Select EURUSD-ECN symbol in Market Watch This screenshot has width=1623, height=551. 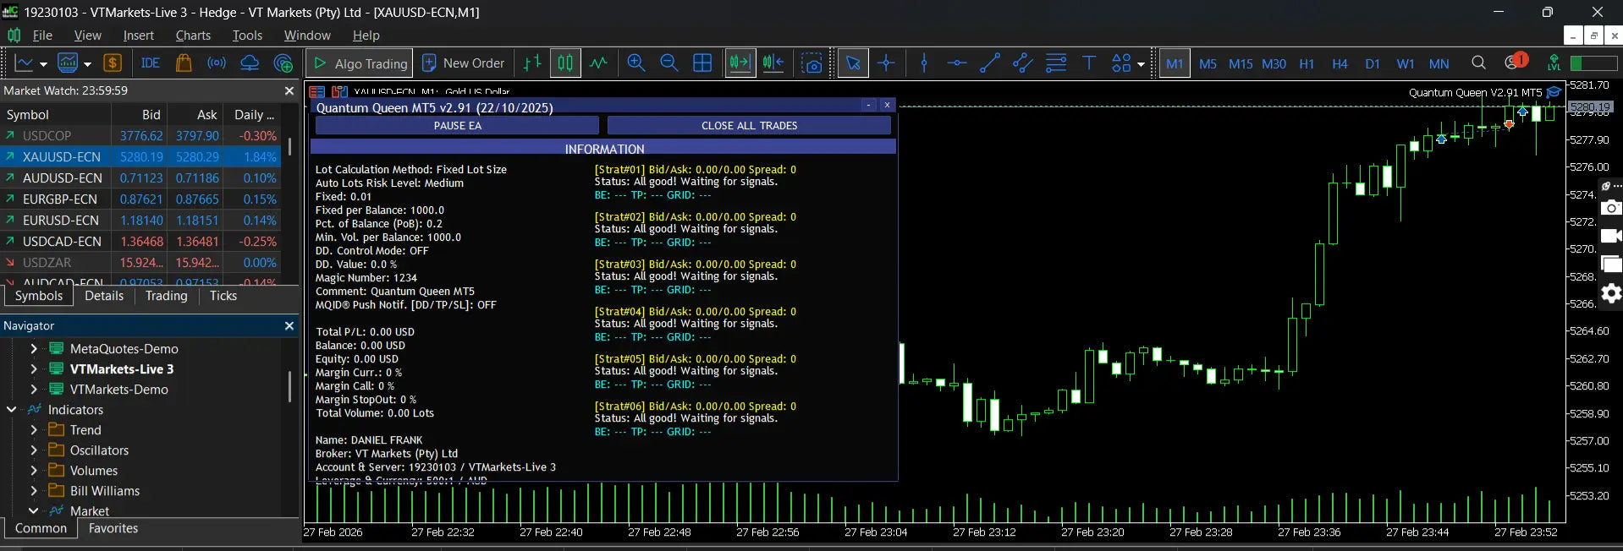[x=140, y=221]
